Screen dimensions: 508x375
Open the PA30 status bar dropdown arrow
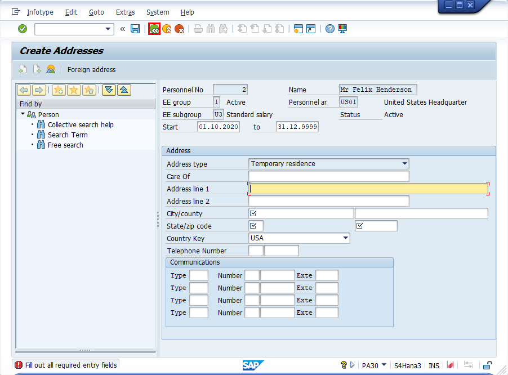[x=384, y=365]
